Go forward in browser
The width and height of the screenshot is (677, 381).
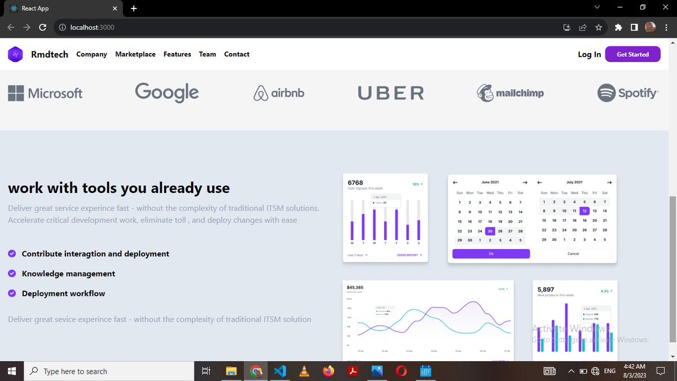[27, 27]
